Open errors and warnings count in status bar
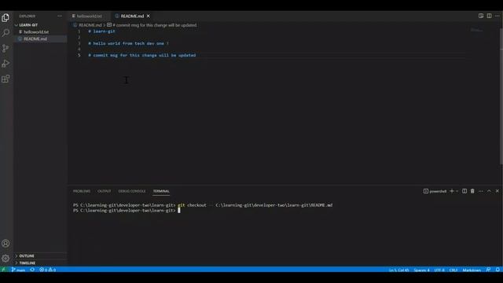The height and width of the screenshot is (283, 503). pos(47,270)
